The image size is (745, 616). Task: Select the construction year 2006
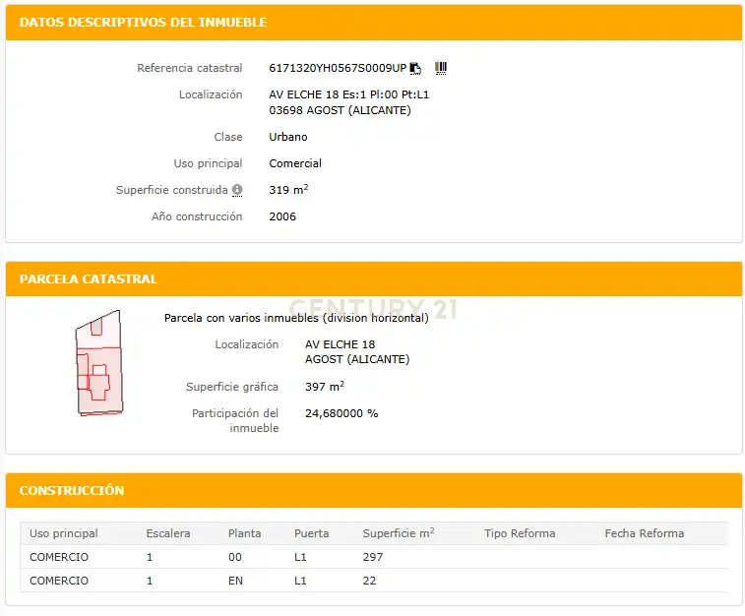282,216
